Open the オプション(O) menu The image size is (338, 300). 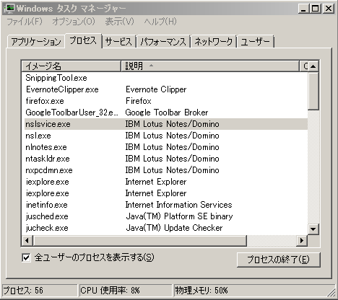(74, 22)
